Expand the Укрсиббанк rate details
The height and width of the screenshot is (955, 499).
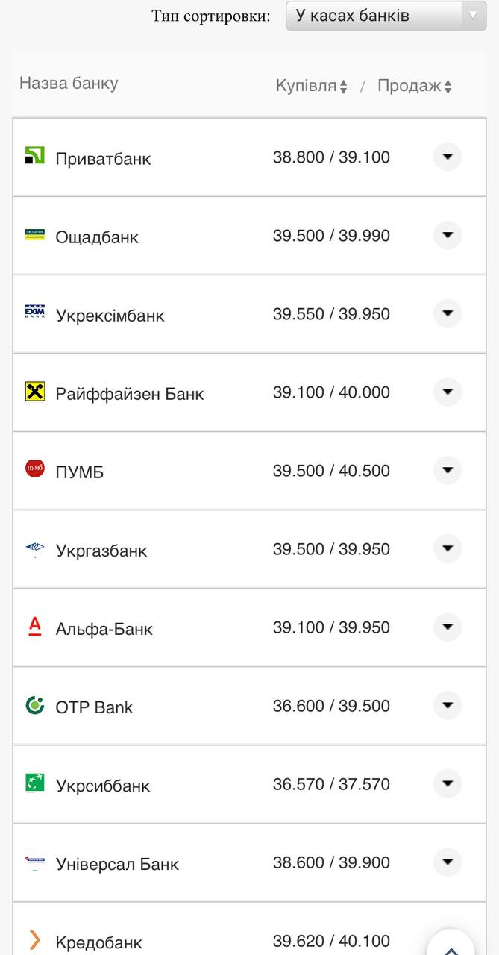point(448,783)
